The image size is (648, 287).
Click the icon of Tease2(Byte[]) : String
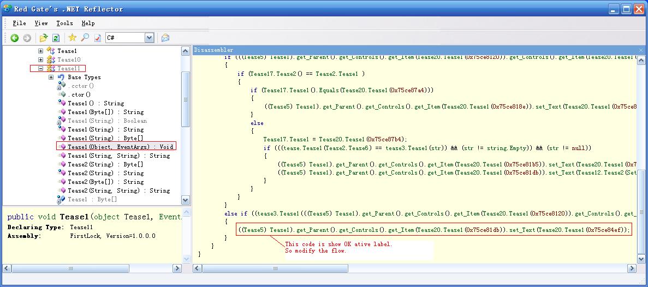pyautogui.click(x=62, y=182)
